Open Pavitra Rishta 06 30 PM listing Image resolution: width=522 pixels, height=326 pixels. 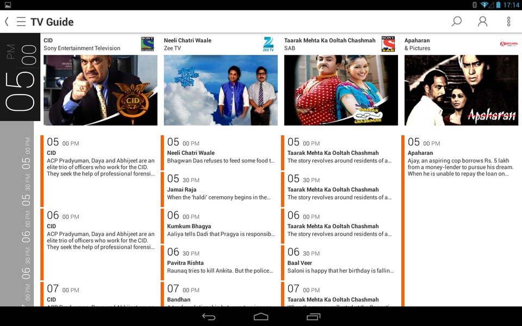point(219,262)
